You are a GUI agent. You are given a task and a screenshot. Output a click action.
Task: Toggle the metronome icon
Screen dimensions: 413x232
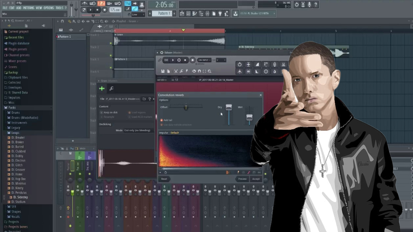tap(85, 3)
